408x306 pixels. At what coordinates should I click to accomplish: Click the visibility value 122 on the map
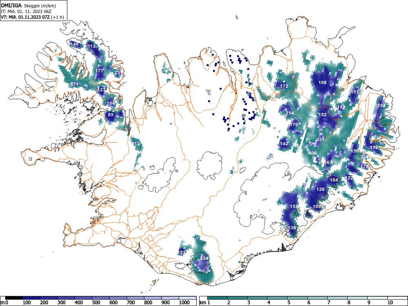(x=349, y=178)
